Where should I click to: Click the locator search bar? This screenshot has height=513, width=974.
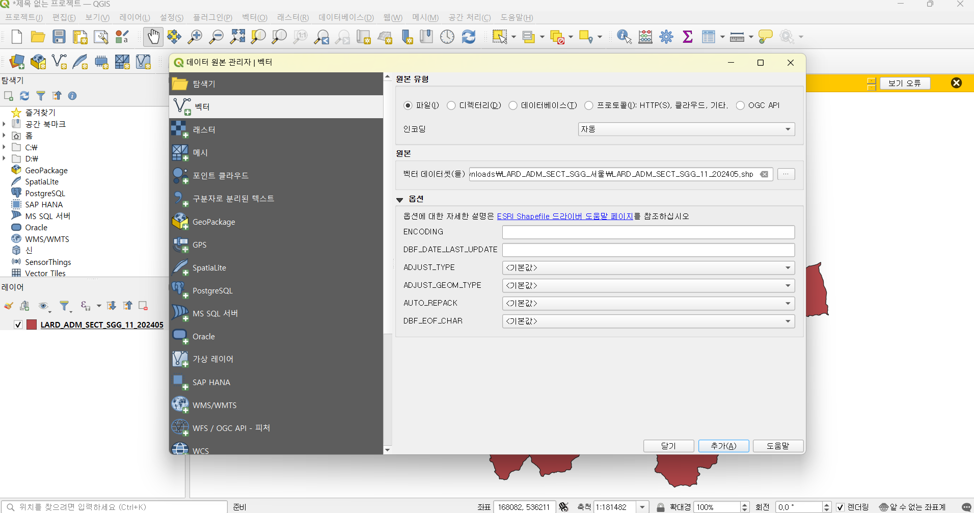point(114,507)
